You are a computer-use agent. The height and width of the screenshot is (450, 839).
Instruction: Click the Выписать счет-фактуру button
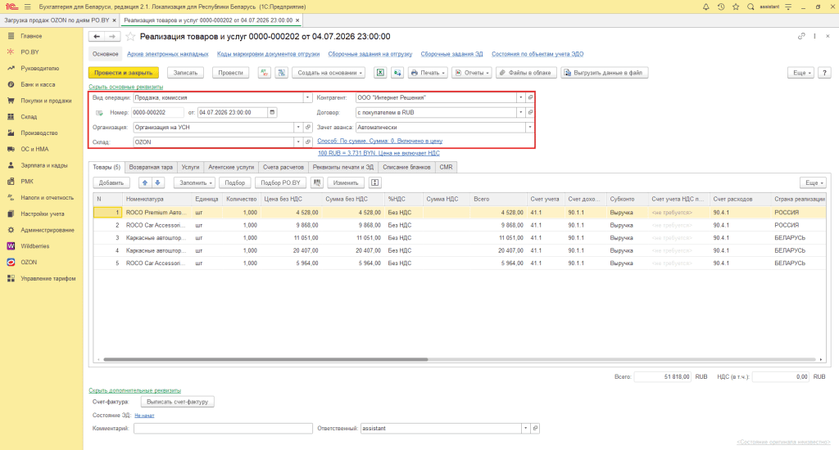[x=177, y=402]
